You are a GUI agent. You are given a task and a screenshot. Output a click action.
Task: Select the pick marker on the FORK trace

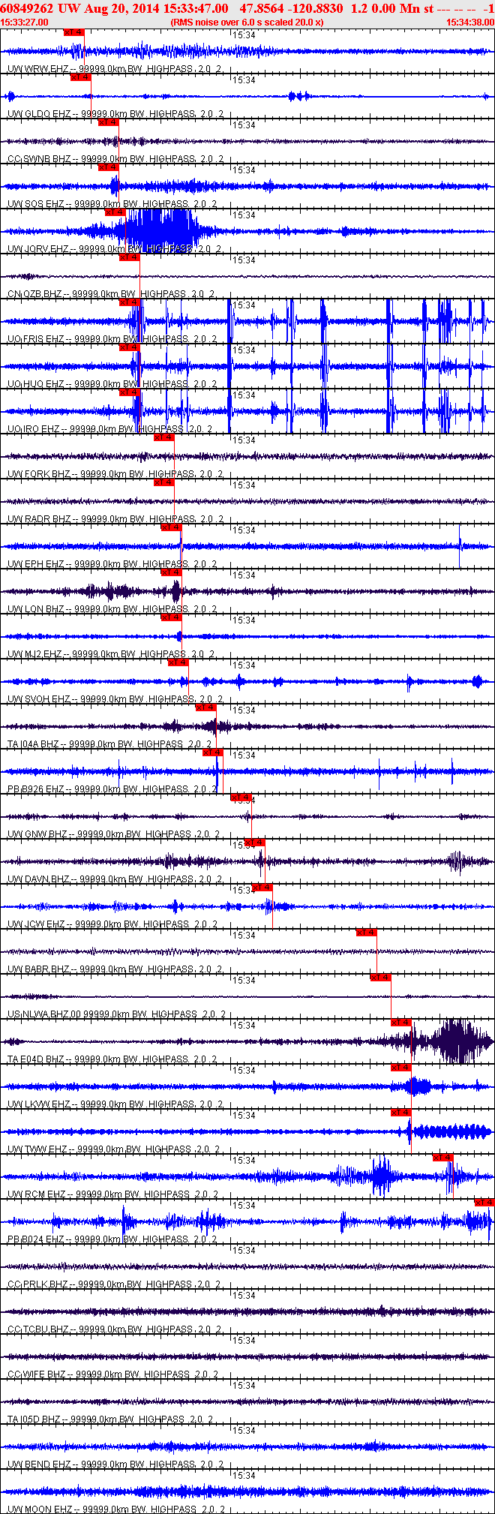point(164,437)
